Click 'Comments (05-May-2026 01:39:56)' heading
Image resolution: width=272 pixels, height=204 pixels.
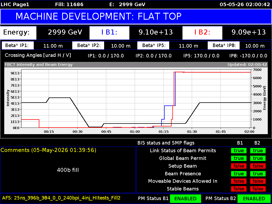(x=48, y=150)
